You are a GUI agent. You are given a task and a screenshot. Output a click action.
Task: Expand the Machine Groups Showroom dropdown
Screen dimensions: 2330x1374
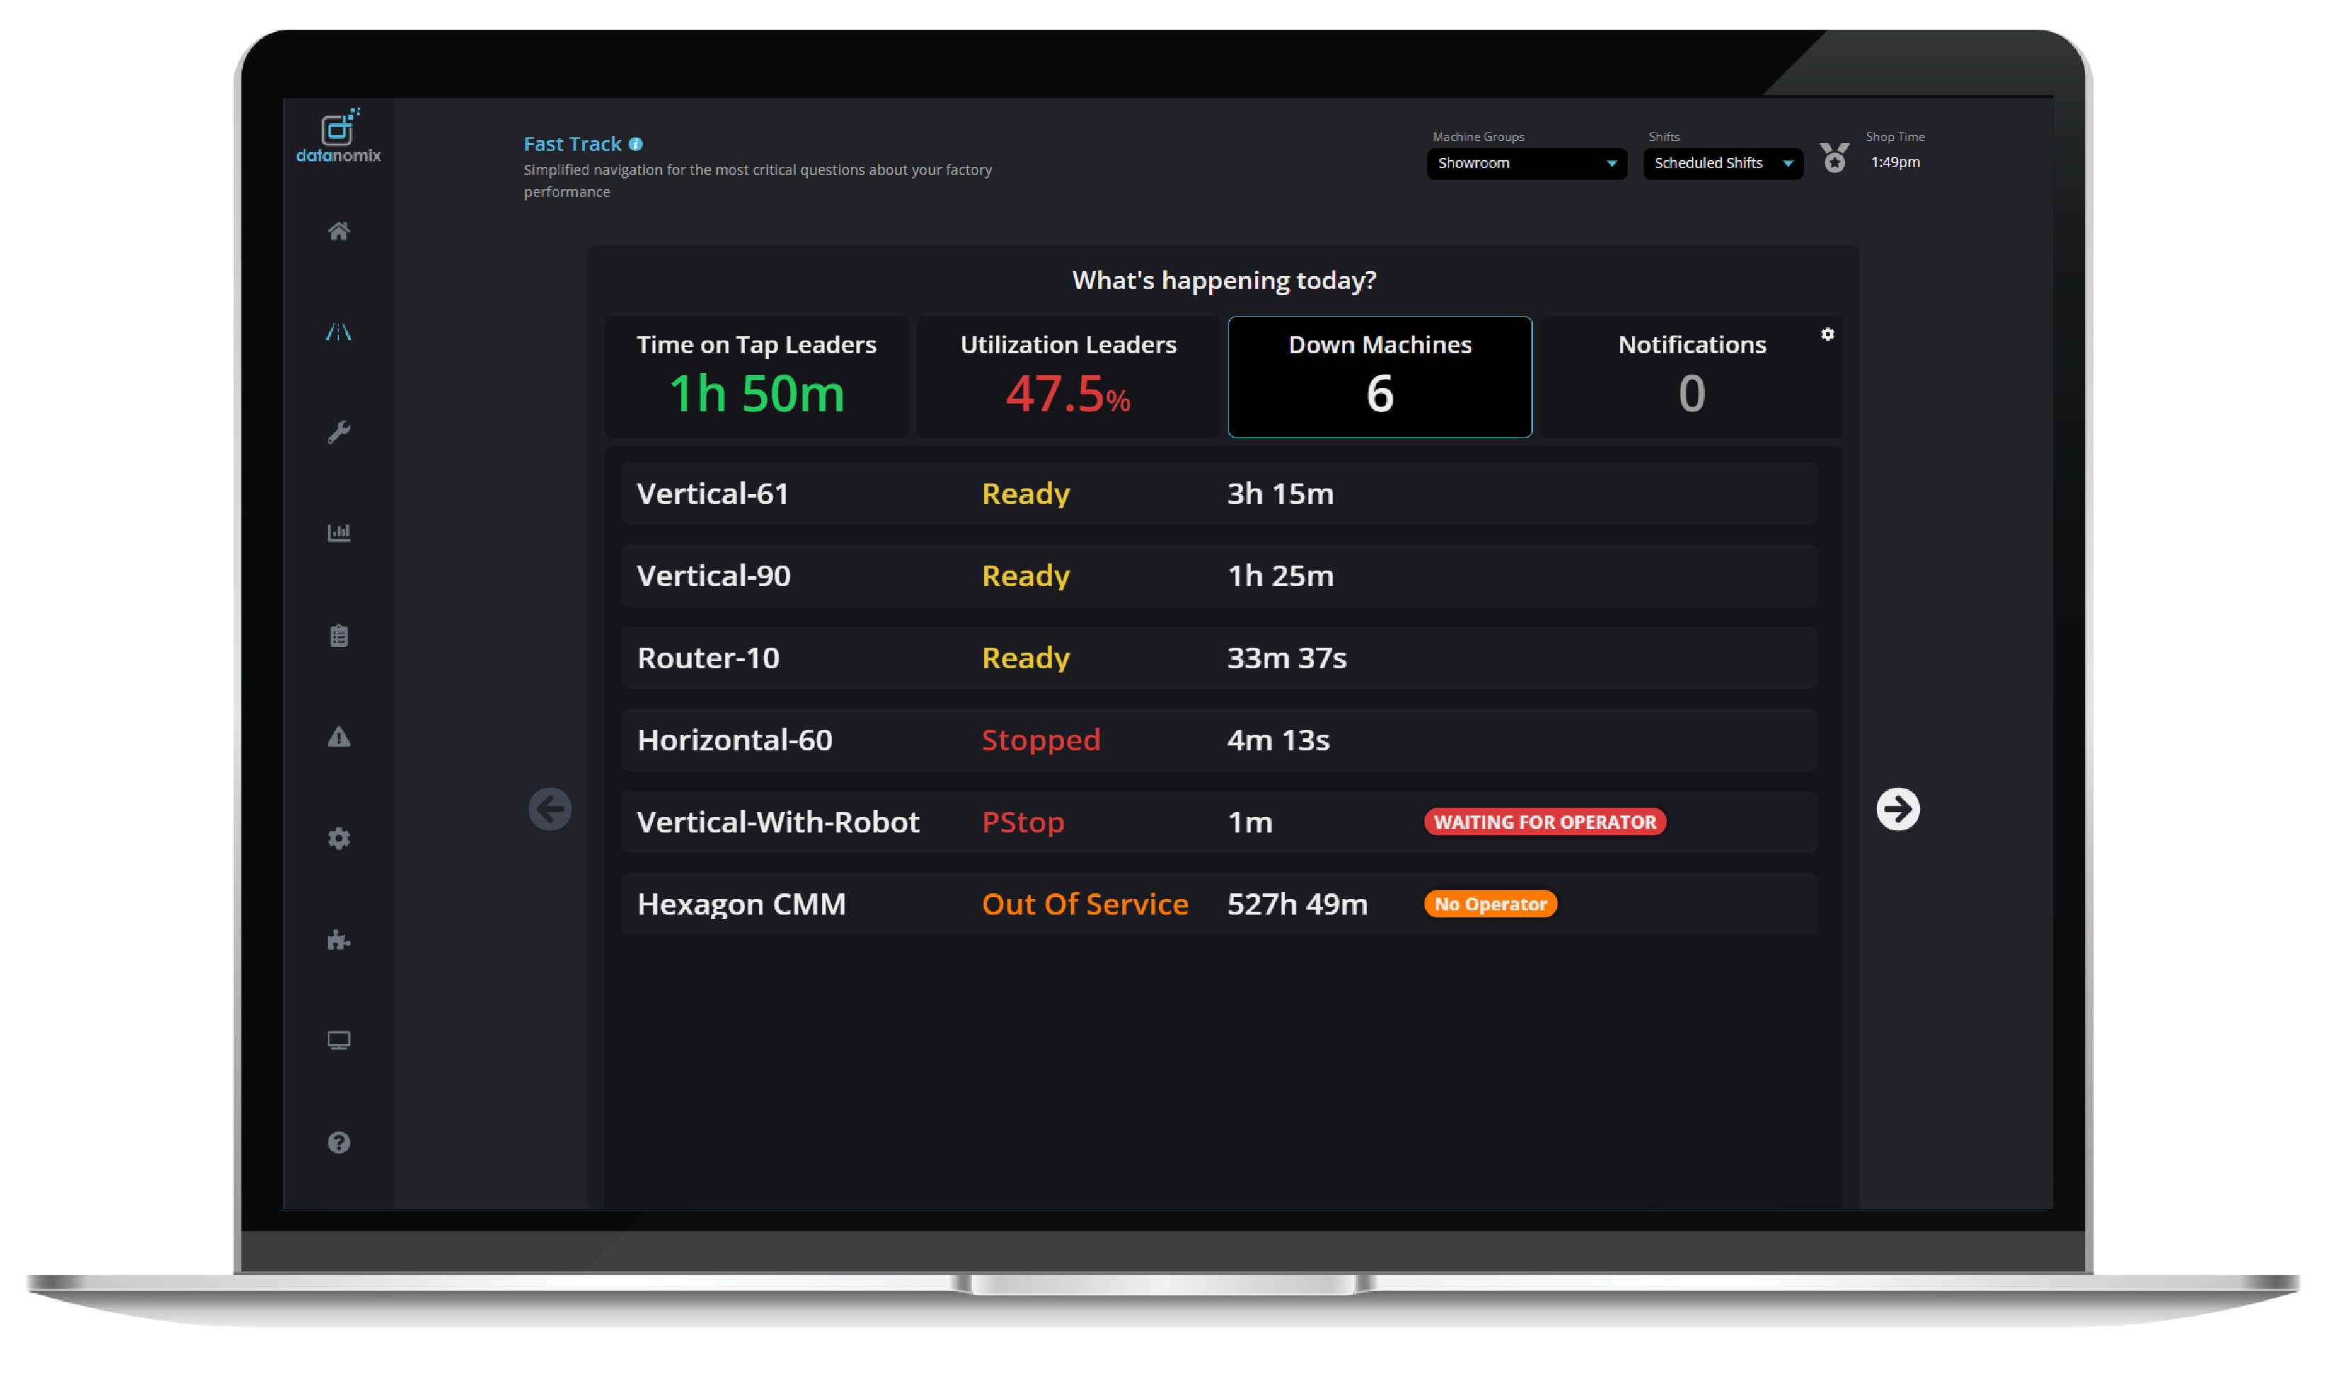1527,164
